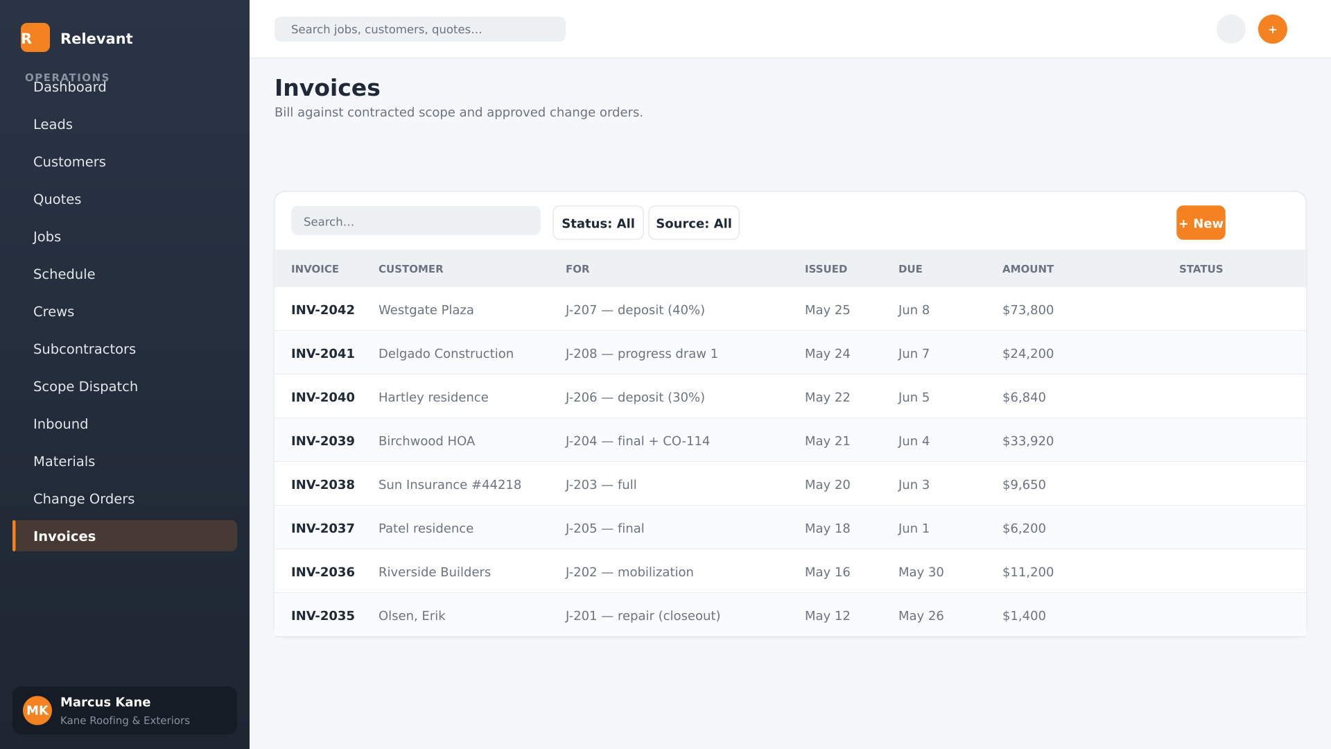Click customer Sun Insurance #44218
Image resolution: width=1331 pixels, height=749 pixels.
click(x=450, y=485)
